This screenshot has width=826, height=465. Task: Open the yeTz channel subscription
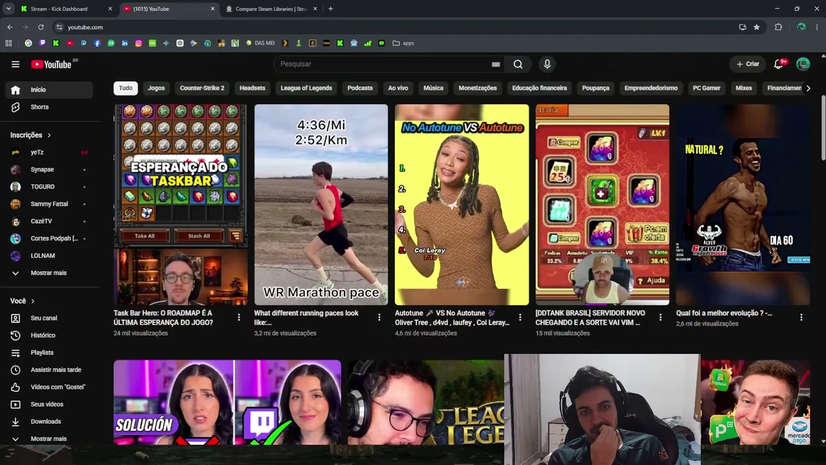(49, 152)
